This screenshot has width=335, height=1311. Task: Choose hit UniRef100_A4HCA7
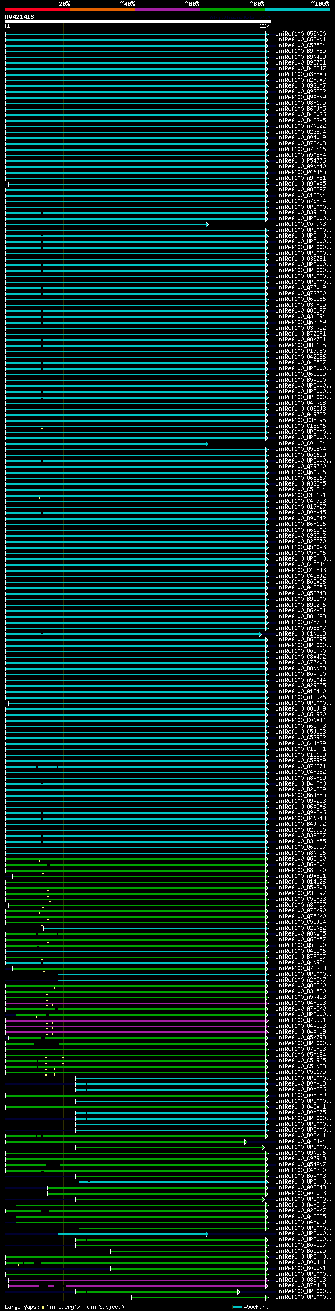click(x=300, y=1205)
